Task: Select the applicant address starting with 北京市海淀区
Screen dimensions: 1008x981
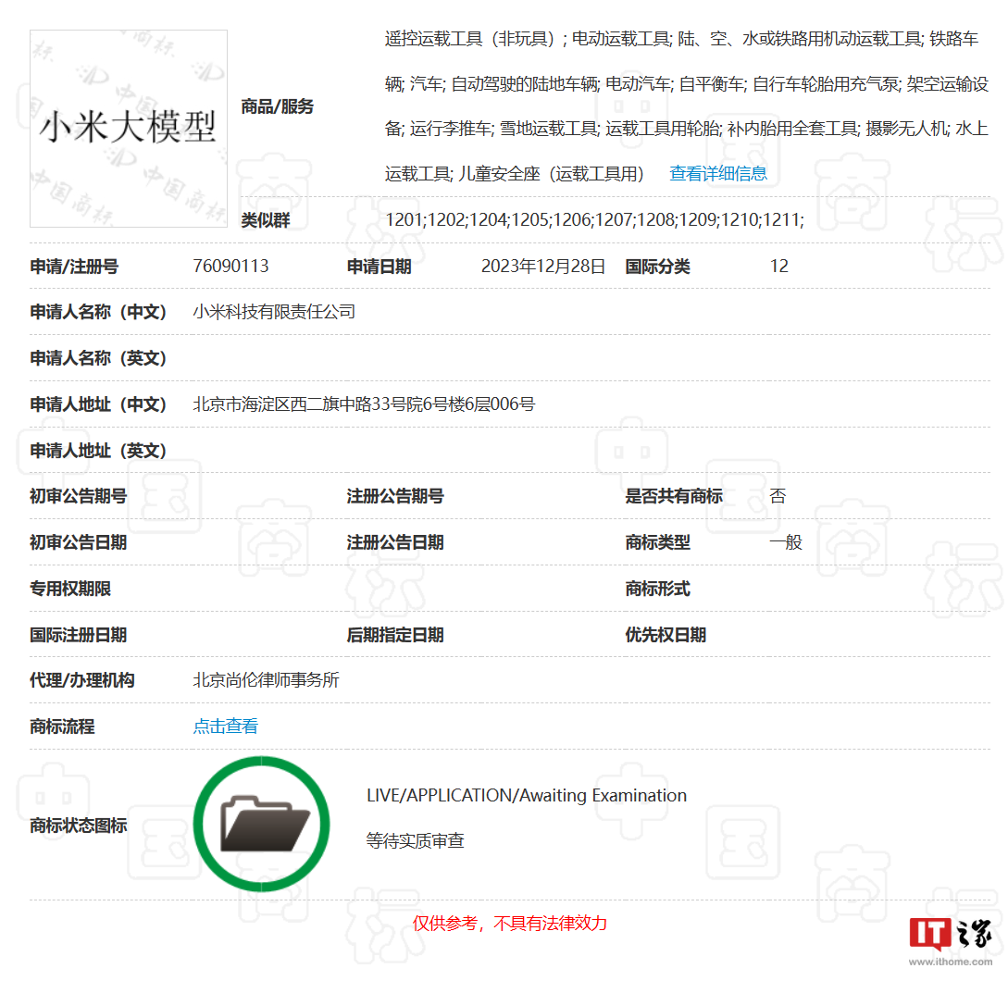Action: pyautogui.click(x=364, y=404)
